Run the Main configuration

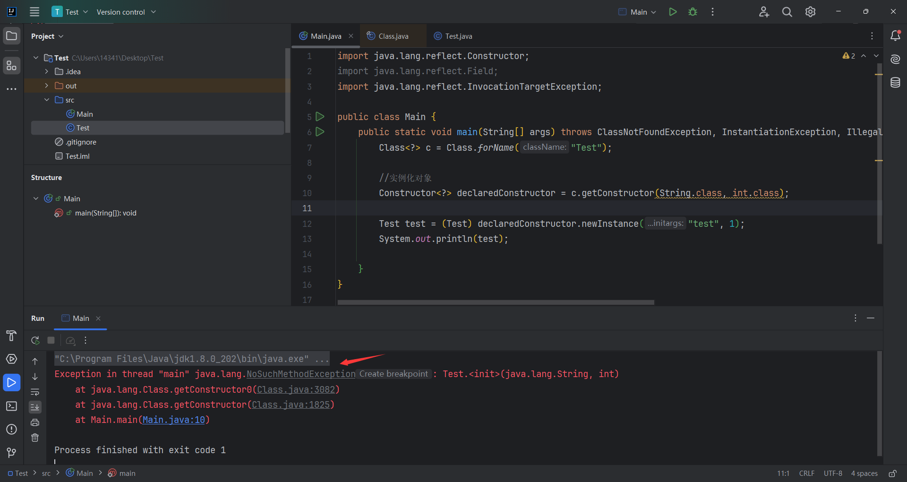673,12
